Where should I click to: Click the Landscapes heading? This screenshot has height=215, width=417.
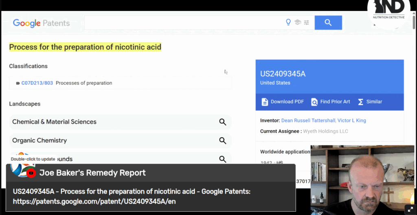coord(25,104)
